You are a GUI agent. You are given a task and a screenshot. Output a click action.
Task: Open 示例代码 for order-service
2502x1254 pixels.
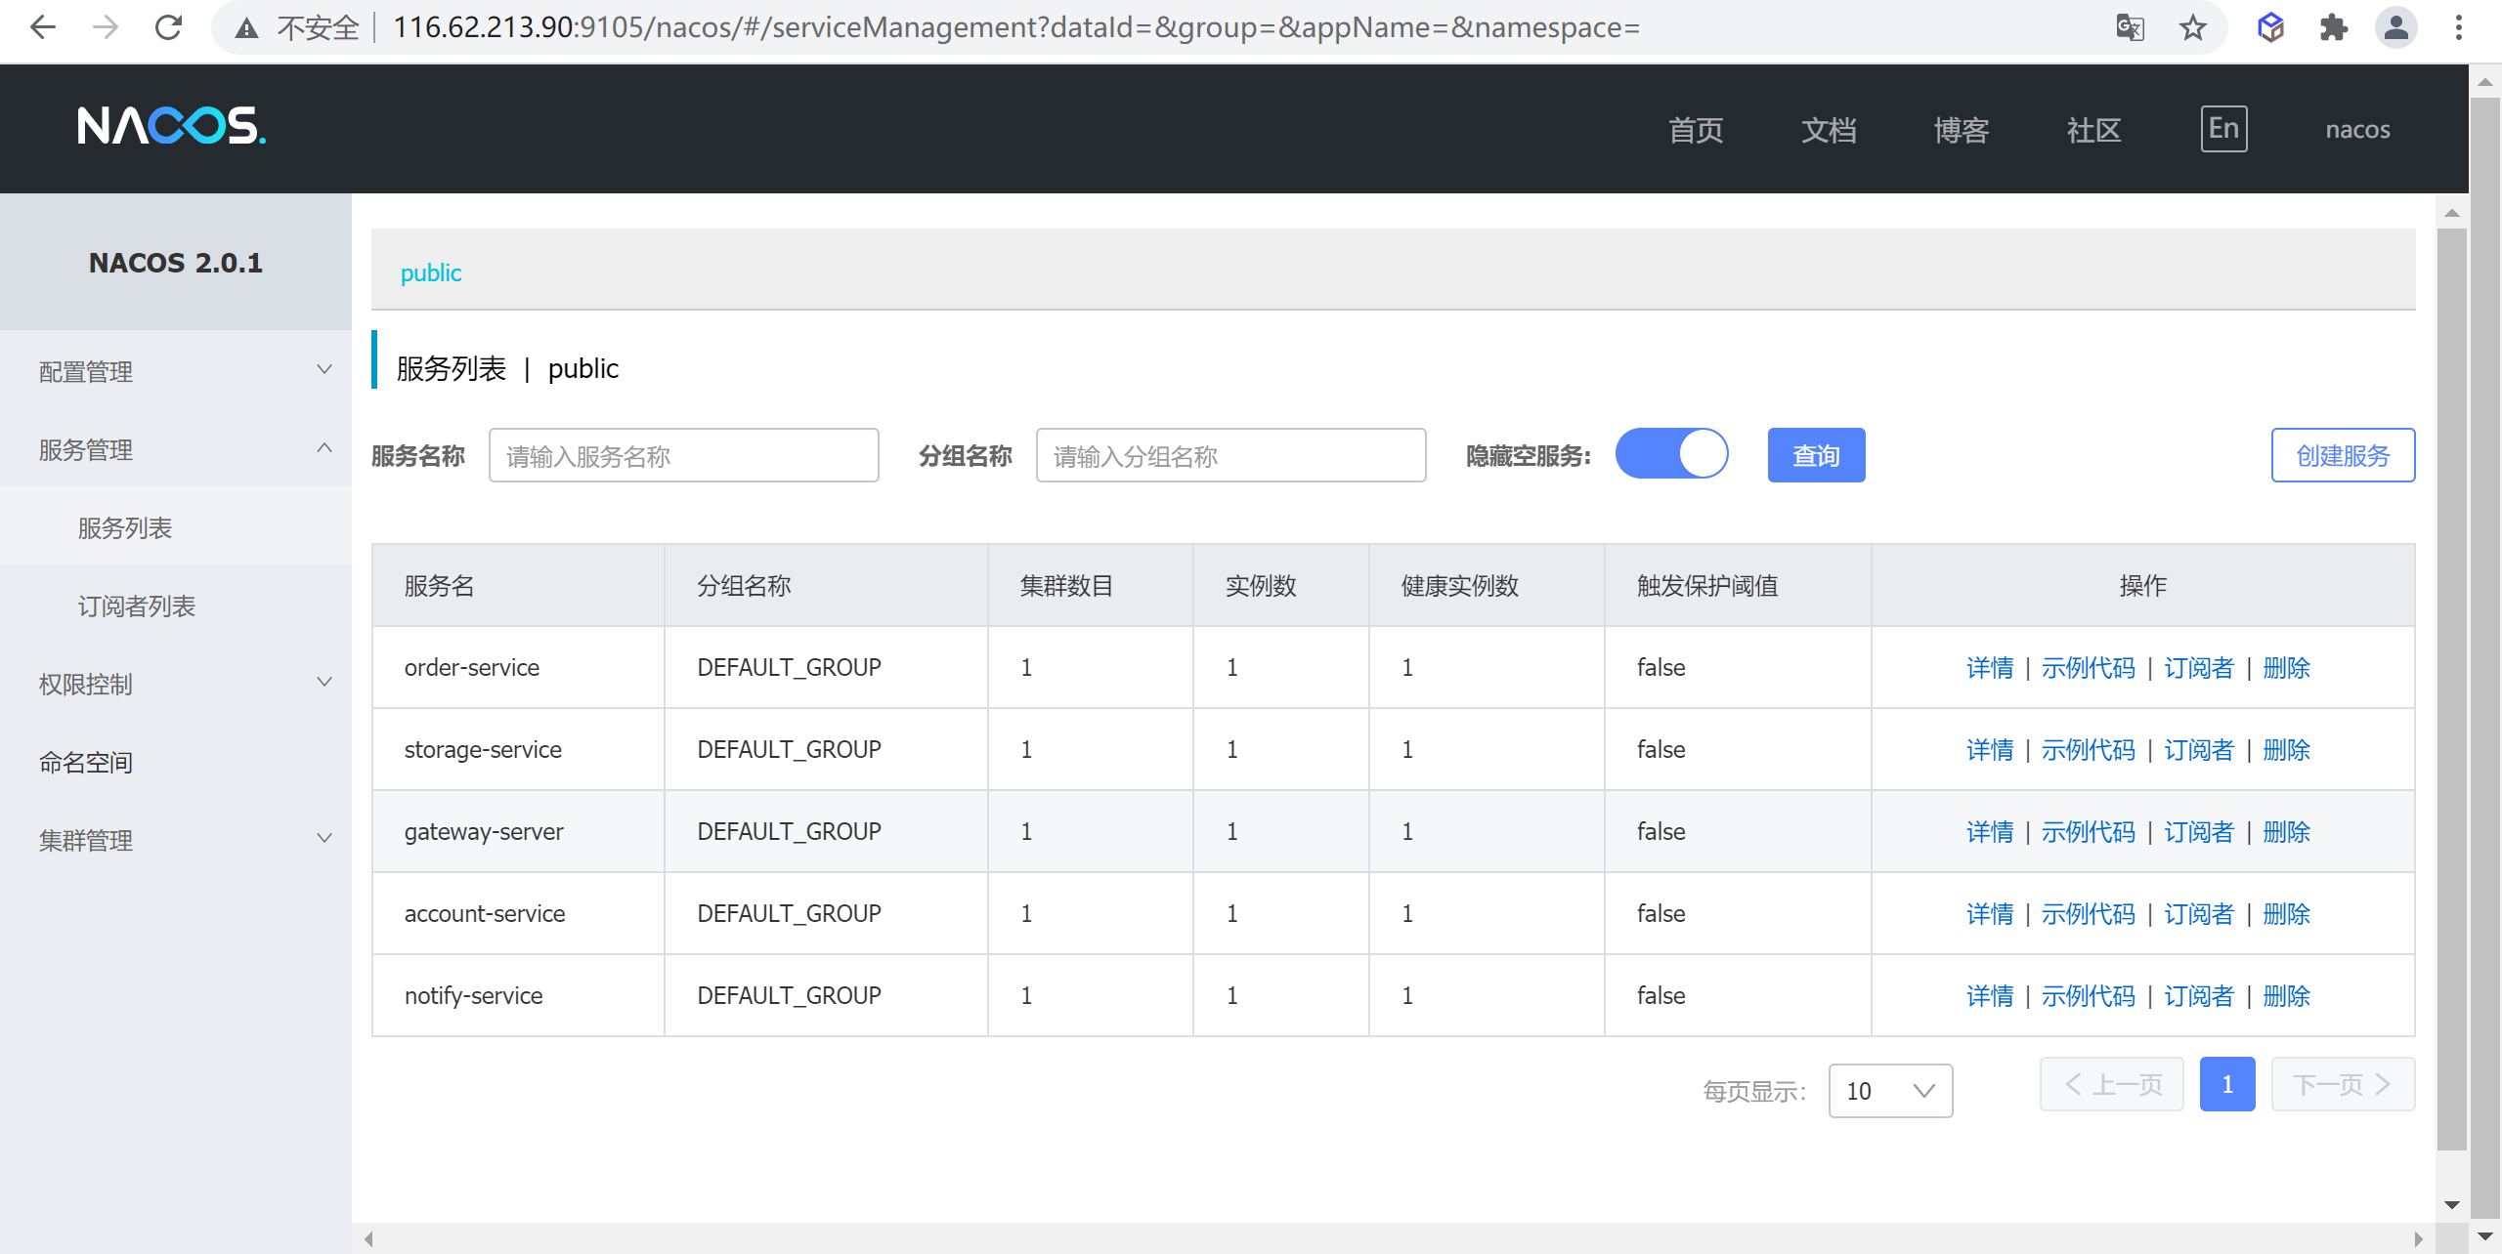(x=2088, y=668)
